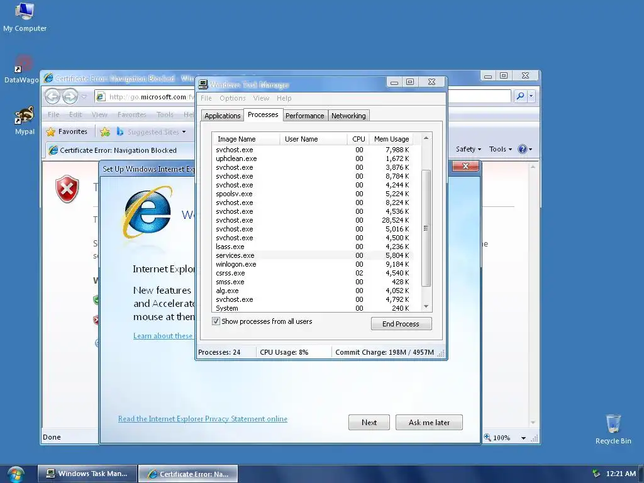644x483 pixels.
Task: Open the Options menu in Task Manager
Action: (x=233, y=98)
